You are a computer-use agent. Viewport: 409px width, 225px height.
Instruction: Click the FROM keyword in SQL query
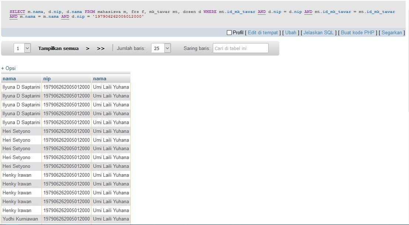pos(90,12)
